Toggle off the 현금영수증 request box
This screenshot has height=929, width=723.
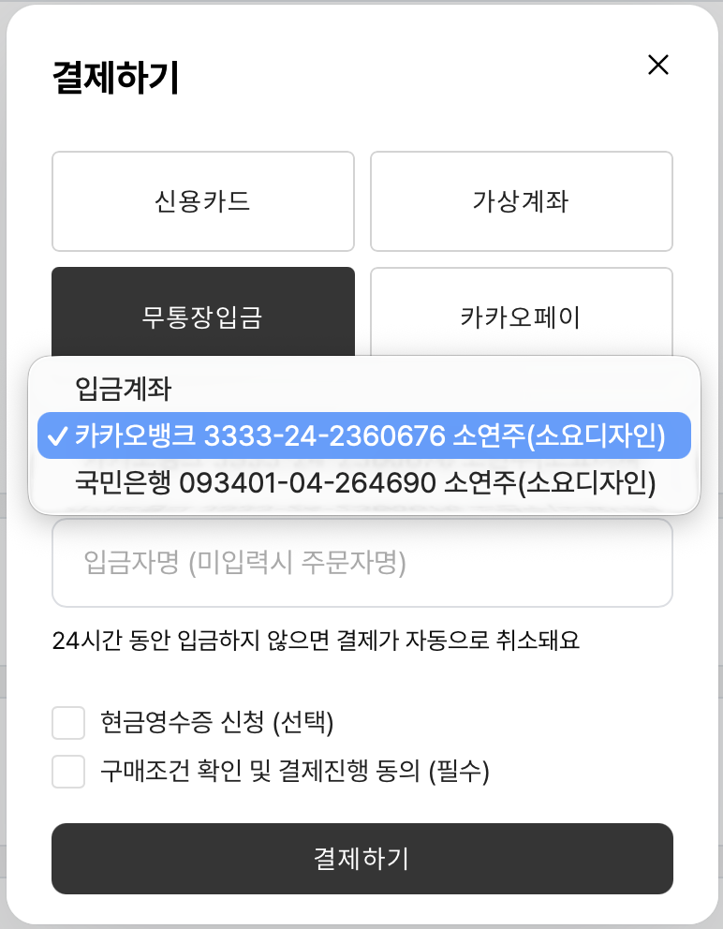pos(67,722)
